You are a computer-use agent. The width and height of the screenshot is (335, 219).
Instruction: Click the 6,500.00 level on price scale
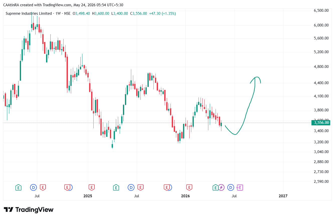[321, 10]
